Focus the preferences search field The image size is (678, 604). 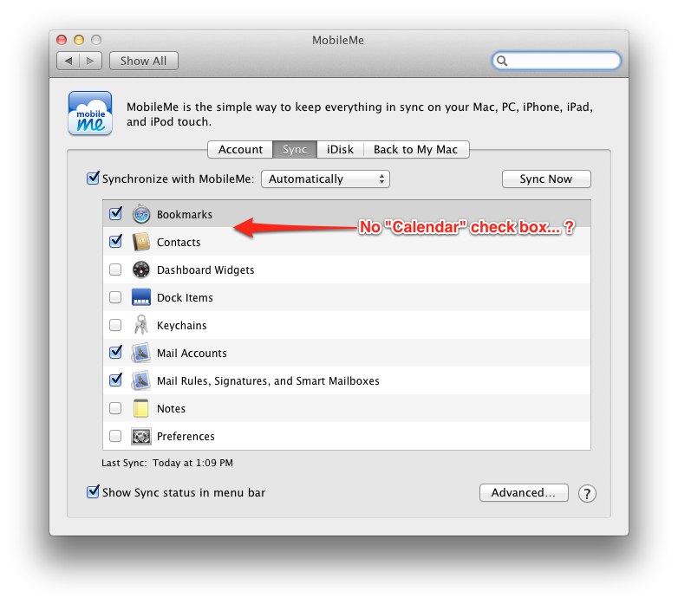556,61
